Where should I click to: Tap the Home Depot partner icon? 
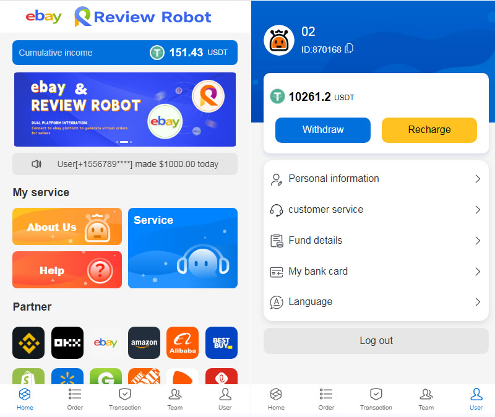coord(144,376)
